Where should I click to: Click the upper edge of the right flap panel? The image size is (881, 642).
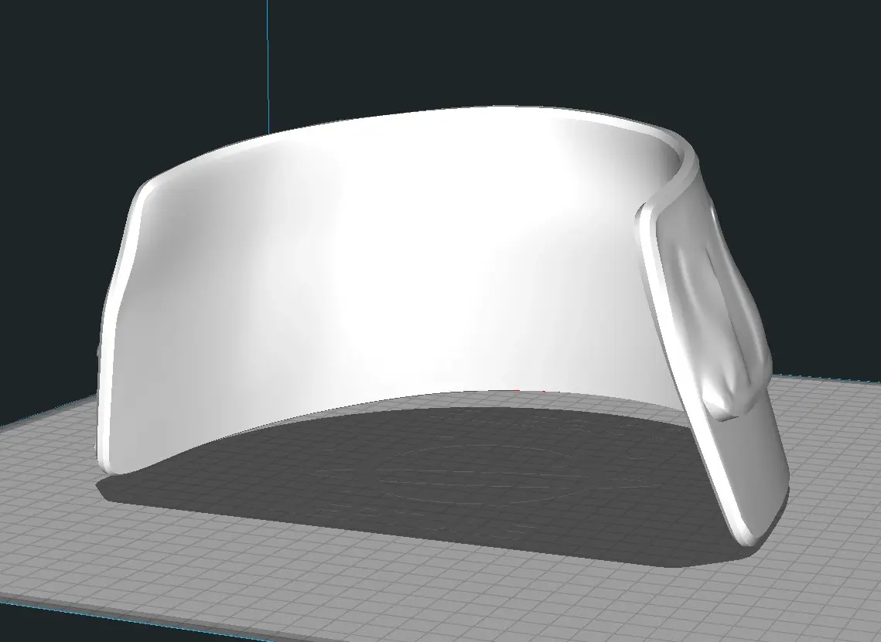pos(673,199)
